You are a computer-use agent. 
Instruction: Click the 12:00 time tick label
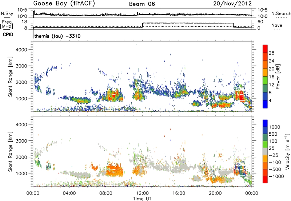pyautogui.click(x=142, y=193)
